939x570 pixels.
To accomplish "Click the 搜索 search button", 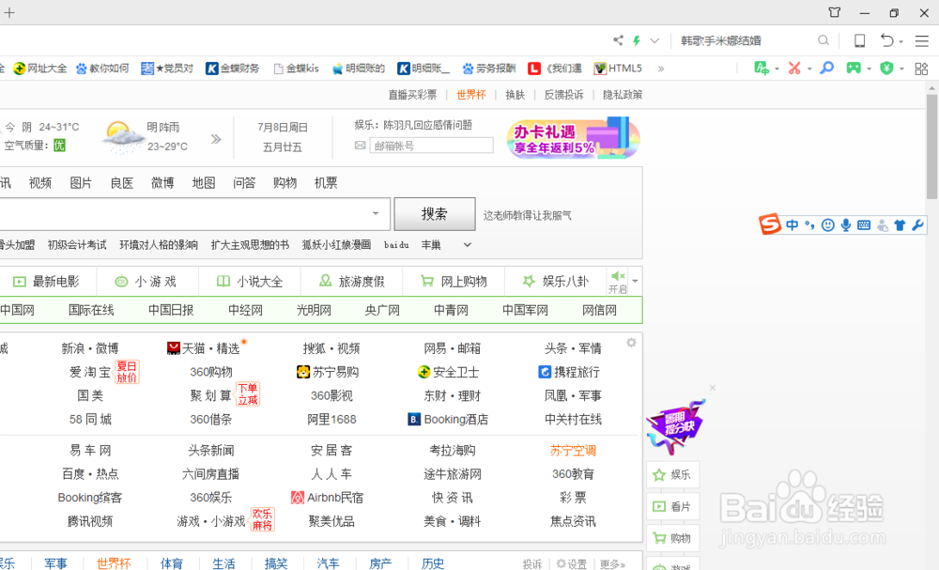I will (x=434, y=214).
